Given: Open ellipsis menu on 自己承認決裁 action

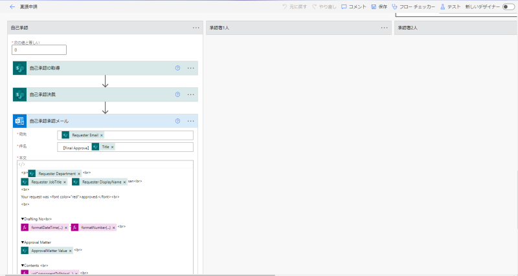Looking at the screenshot, I should click(x=191, y=94).
